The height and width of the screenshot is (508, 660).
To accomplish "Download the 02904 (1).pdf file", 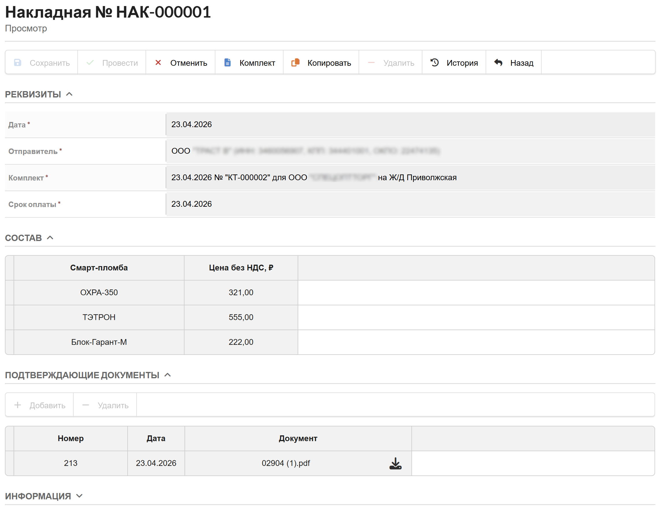I will (x=395, y=463).
